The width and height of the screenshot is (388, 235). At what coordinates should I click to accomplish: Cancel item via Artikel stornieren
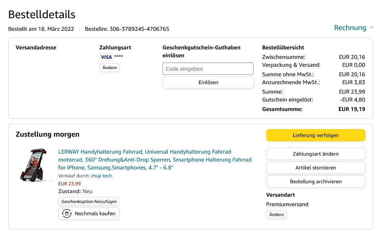pyautogui.click(x=315, y=167)
